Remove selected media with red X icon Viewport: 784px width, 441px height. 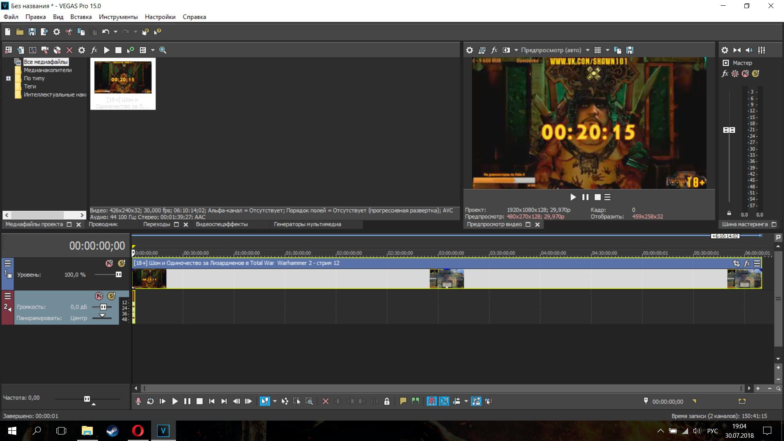(x=69, y=50)
